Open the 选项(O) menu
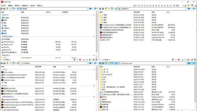 point(33,6)
